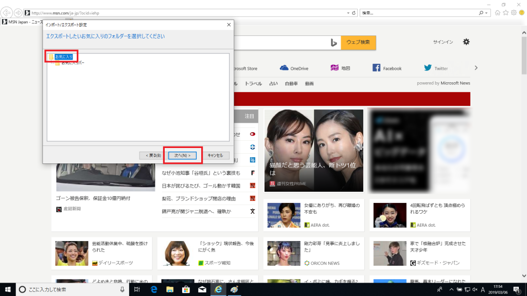Click the Internet Explorer home icon

tap(498, 13)
